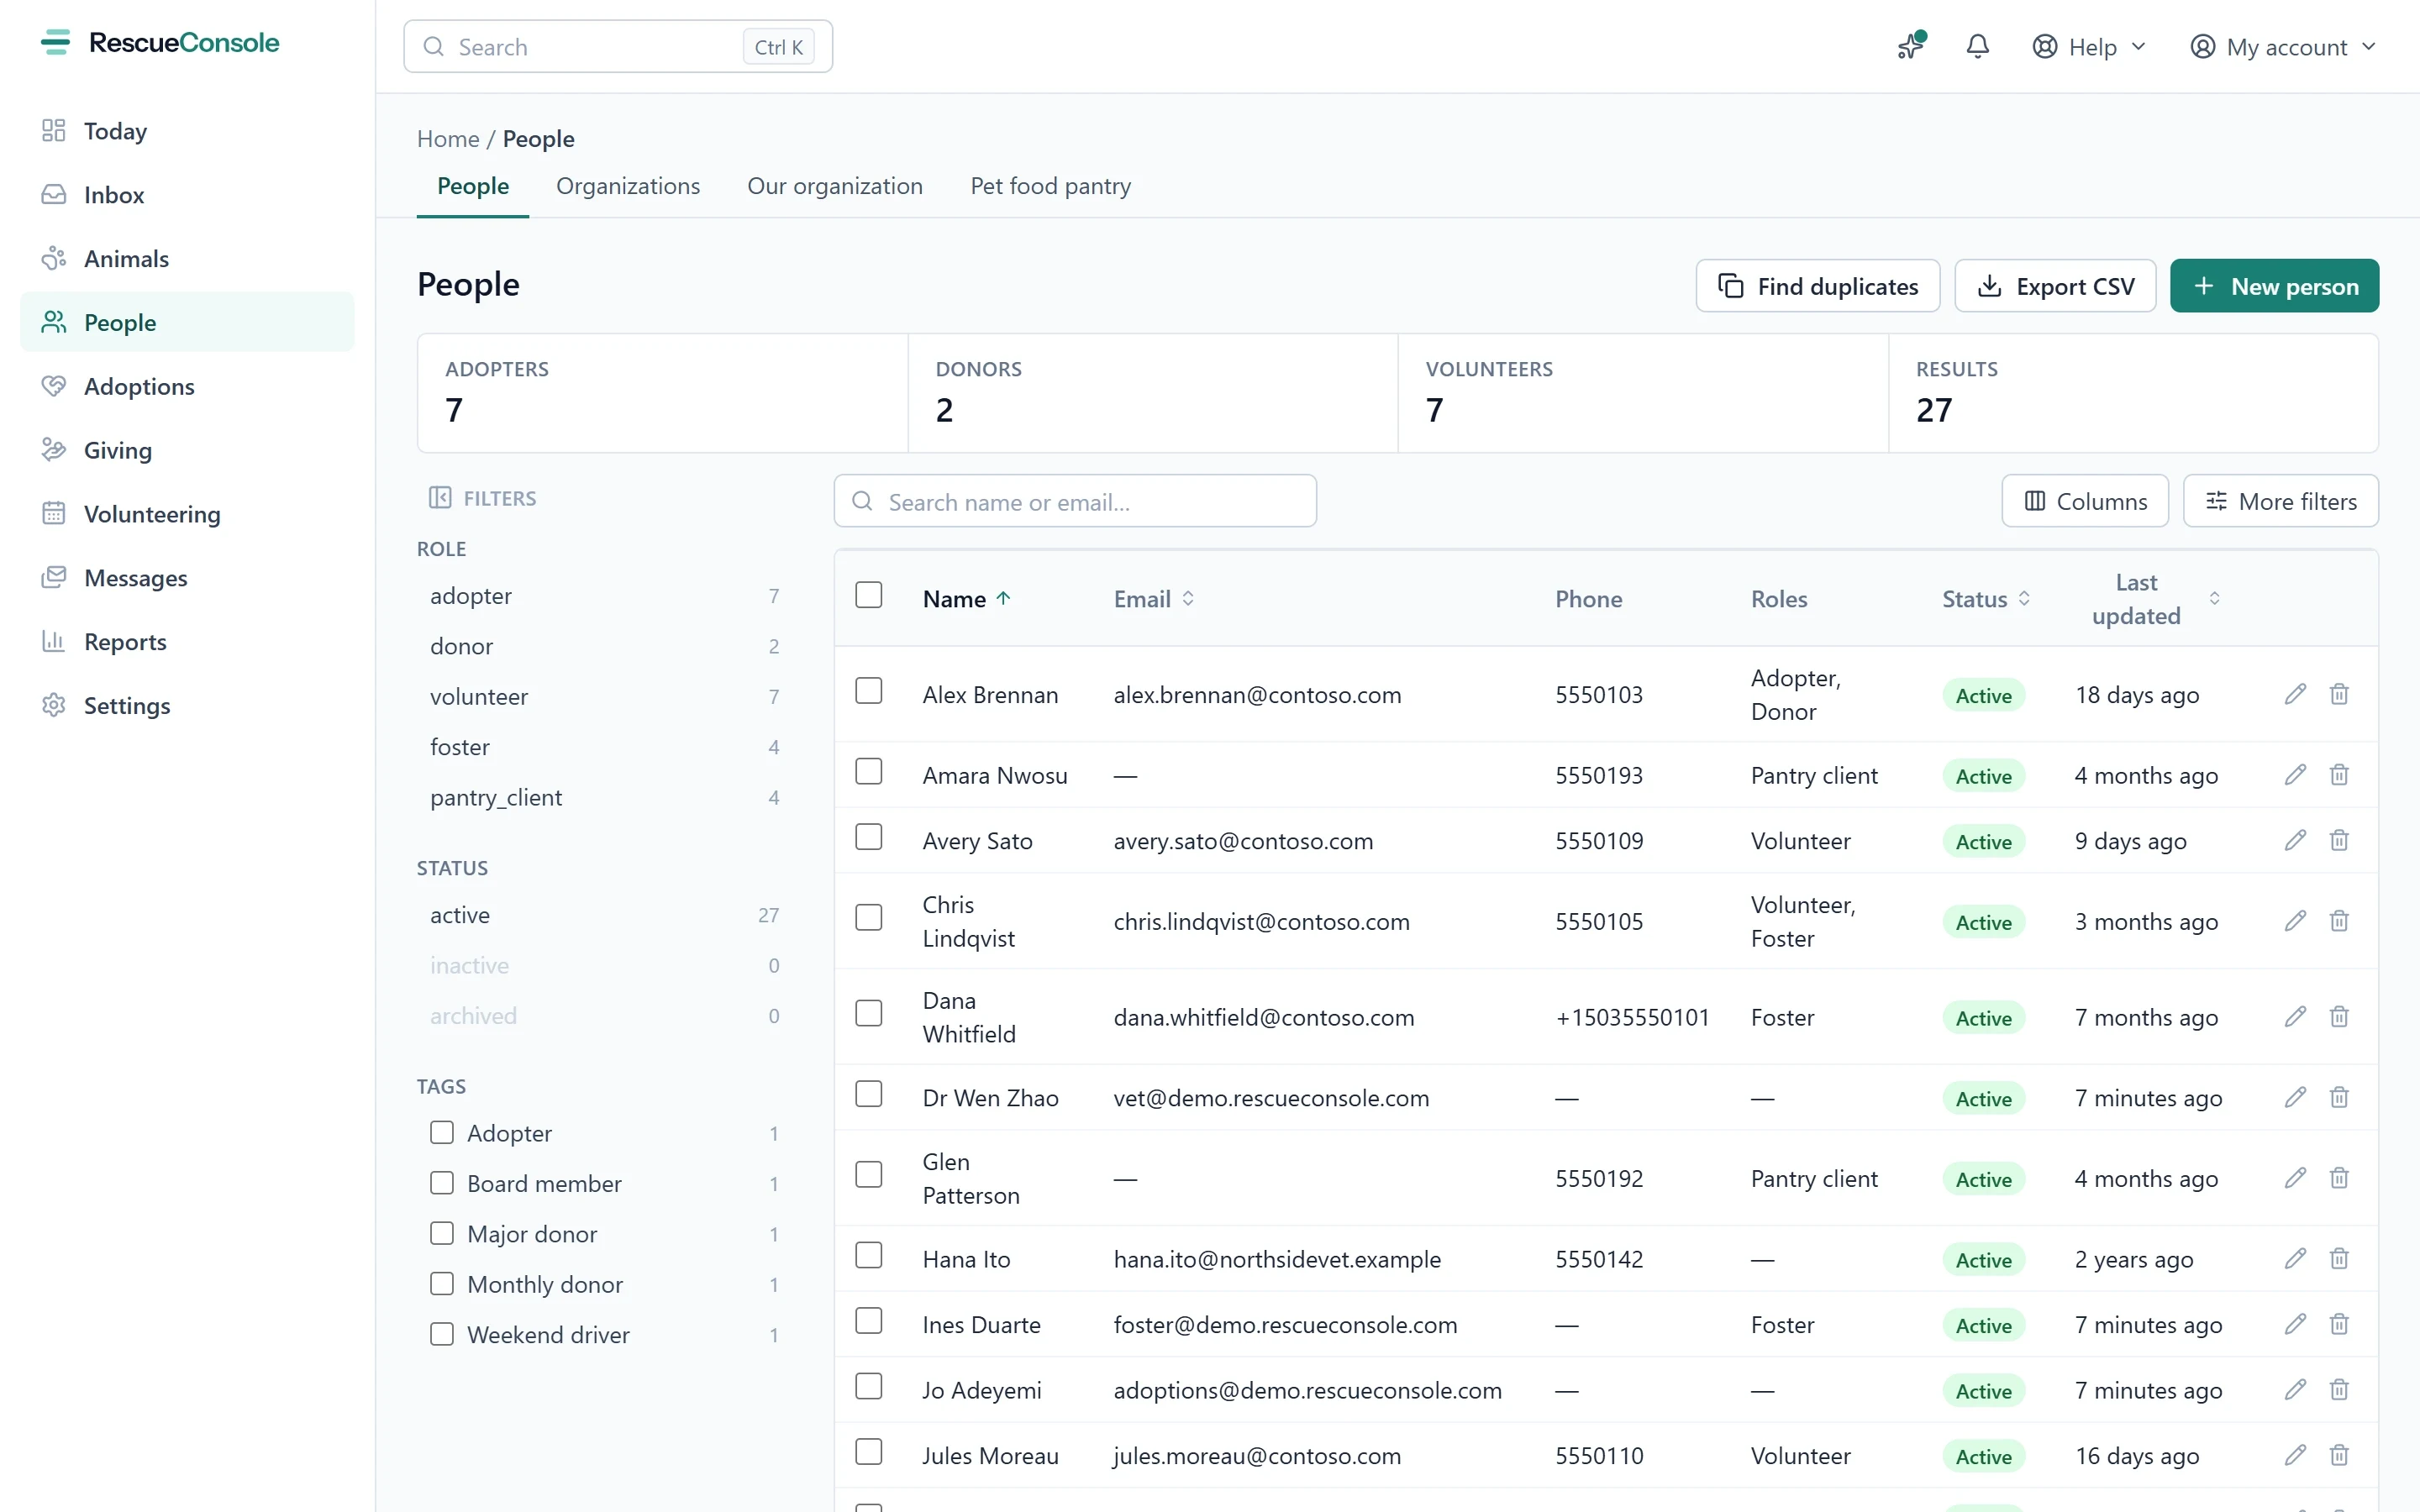2420x1512 pixels.
Task: Click the edit pencil for Ines Duarte
Action: click(2295, 1325)
